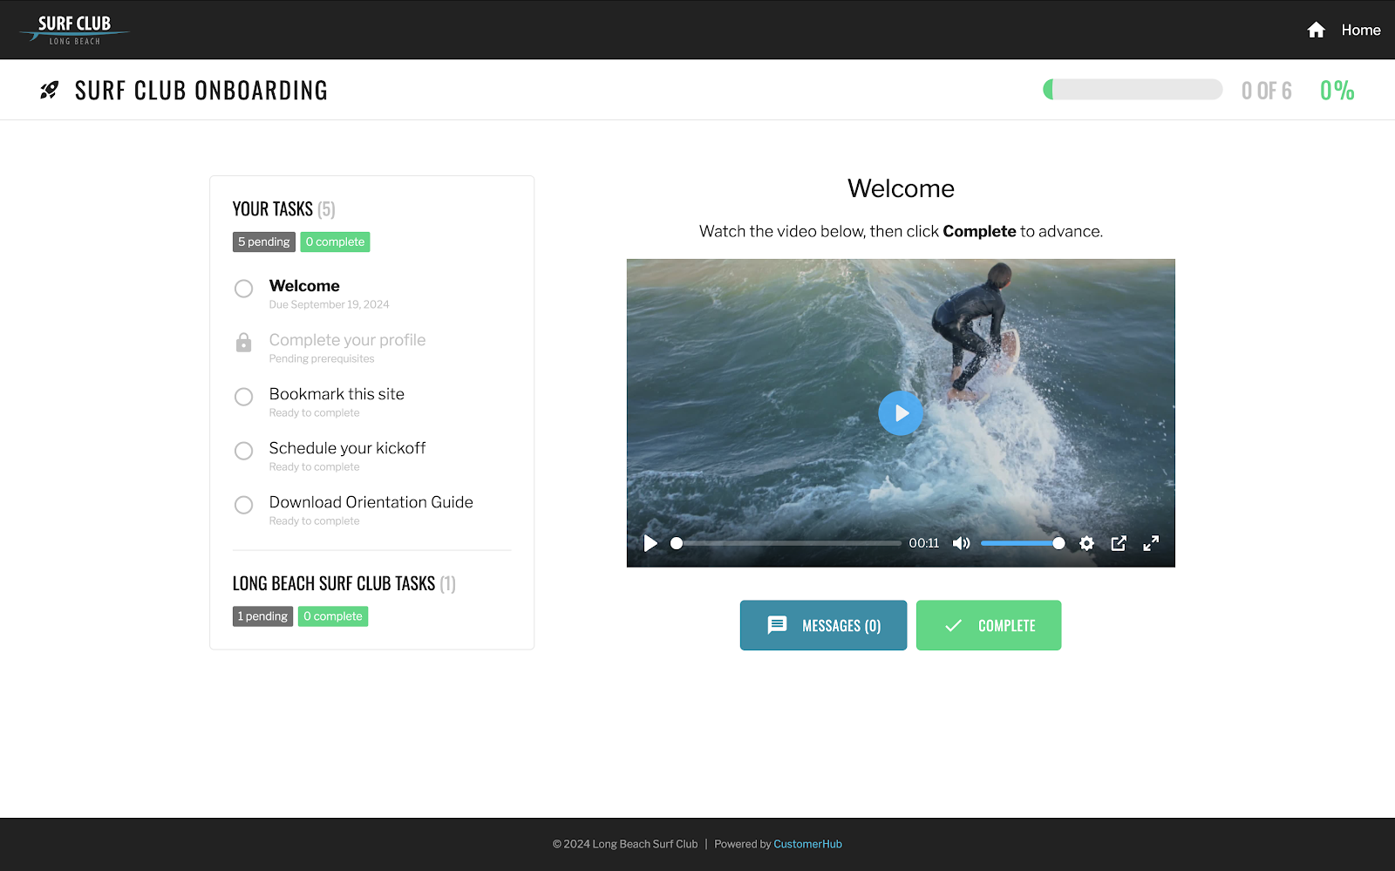
Task: Click the rocket icon beside Surf Club Onboarding
Action: click(50, 90)
